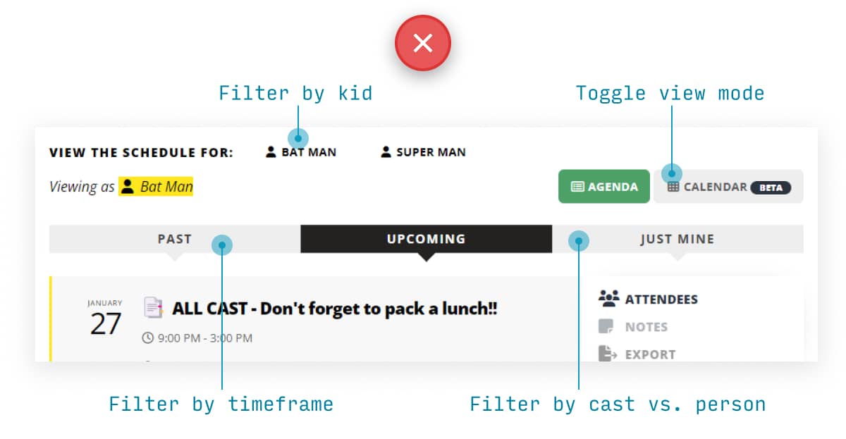Click the person icon beside BAT MAN
This screenshot has width=846, height=439.
(x=271, y=152)
